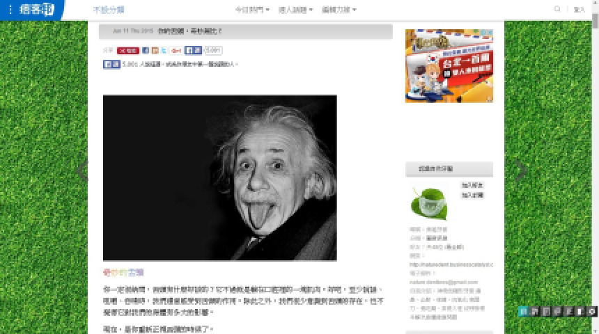Click the 台北一百團 banner advertisement
This screenshot has height=334, width=599.
coord(449,66)
